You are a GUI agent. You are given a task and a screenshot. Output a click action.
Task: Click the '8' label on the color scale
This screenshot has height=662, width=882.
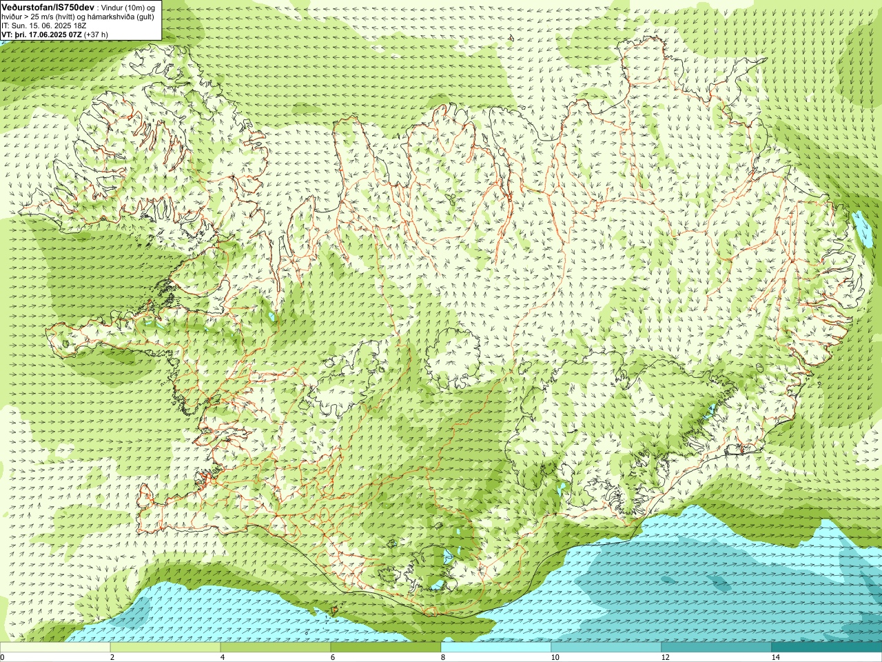(442, 657)
